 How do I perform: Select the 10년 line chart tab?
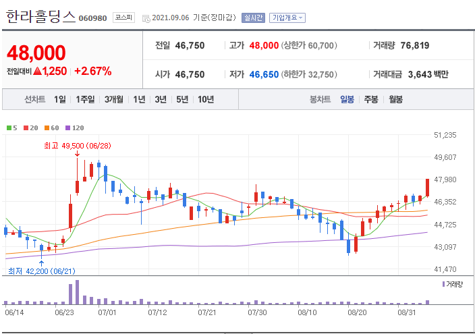pos(206,99)
